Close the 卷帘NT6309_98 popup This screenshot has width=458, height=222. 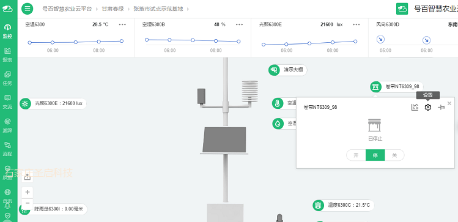[x=449, y=103]
